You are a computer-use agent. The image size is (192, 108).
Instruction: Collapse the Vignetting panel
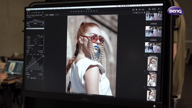pos(26,74)
